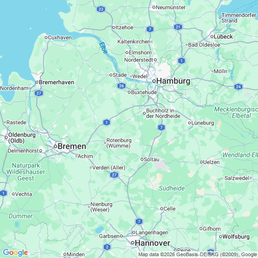Click the Elbe river label
The height and width of the screenshot is (258, 258).
click(x=103, y=48)
